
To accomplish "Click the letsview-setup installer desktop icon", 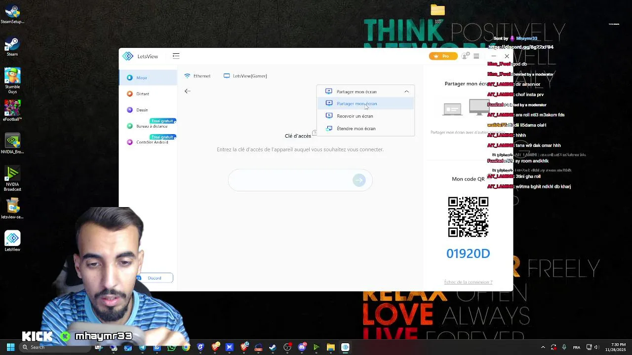I will click(x=12, y=209).
